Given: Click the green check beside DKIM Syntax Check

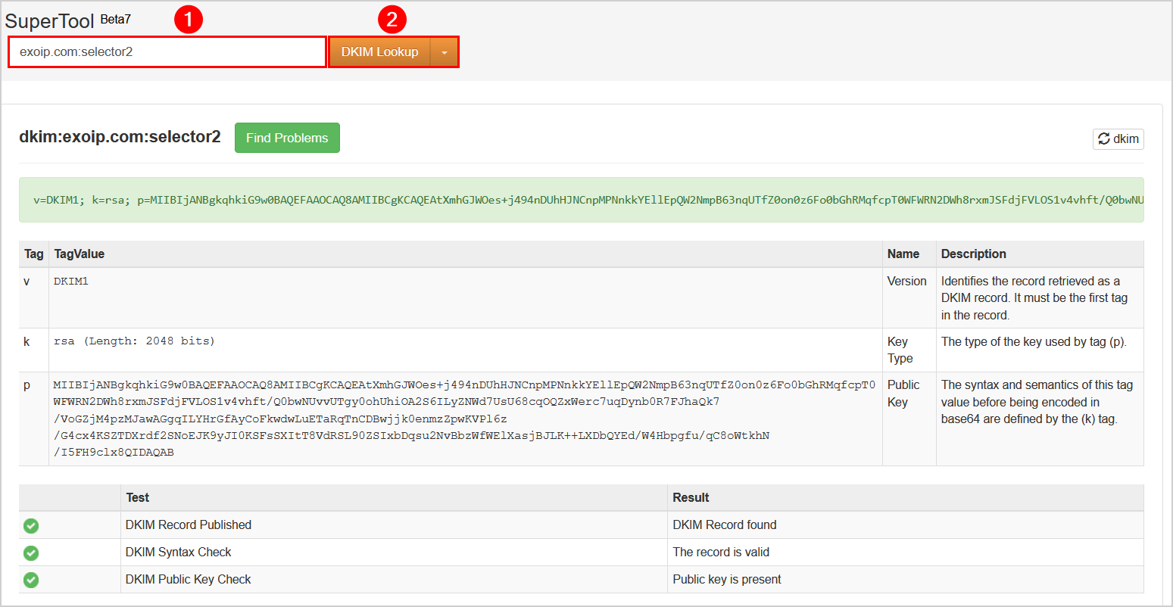Looking at the screenshot, I should pos(31,553).
